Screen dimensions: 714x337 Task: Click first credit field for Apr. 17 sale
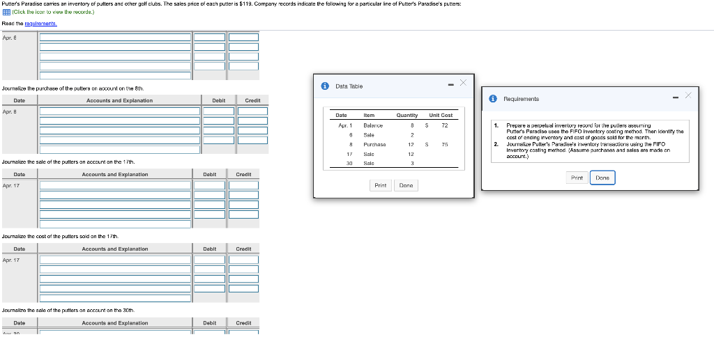(243, 185)
